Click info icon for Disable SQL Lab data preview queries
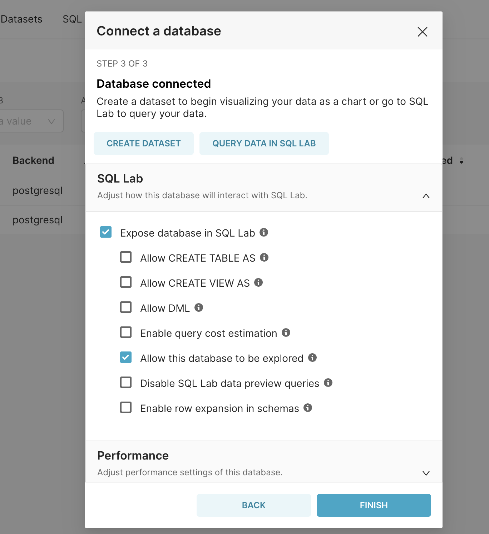The image size is (489, 534). pyautogui.click(x=328, y=383)
